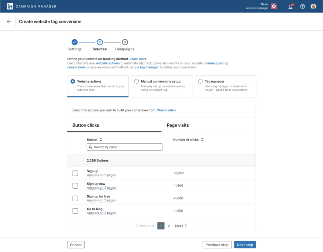Click the magnifier in the search box
This screenshot has height=252, width=323.
(90, 147)
